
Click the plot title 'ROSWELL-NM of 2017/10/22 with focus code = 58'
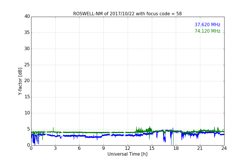(x=127, y=14)
